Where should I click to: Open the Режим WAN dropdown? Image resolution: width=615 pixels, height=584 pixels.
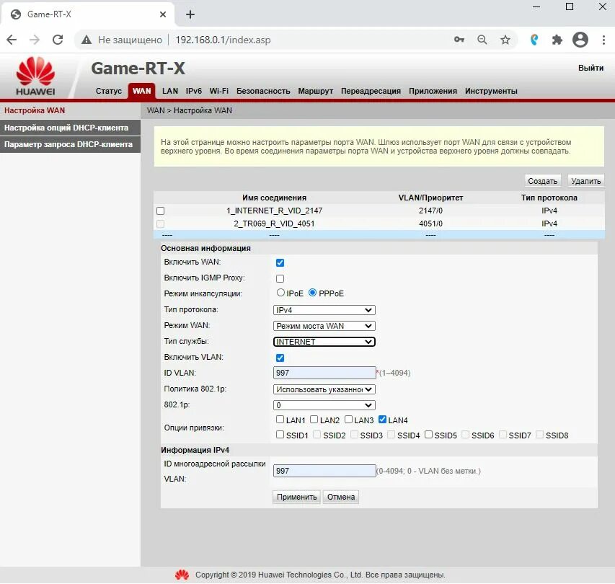[324, 326]
